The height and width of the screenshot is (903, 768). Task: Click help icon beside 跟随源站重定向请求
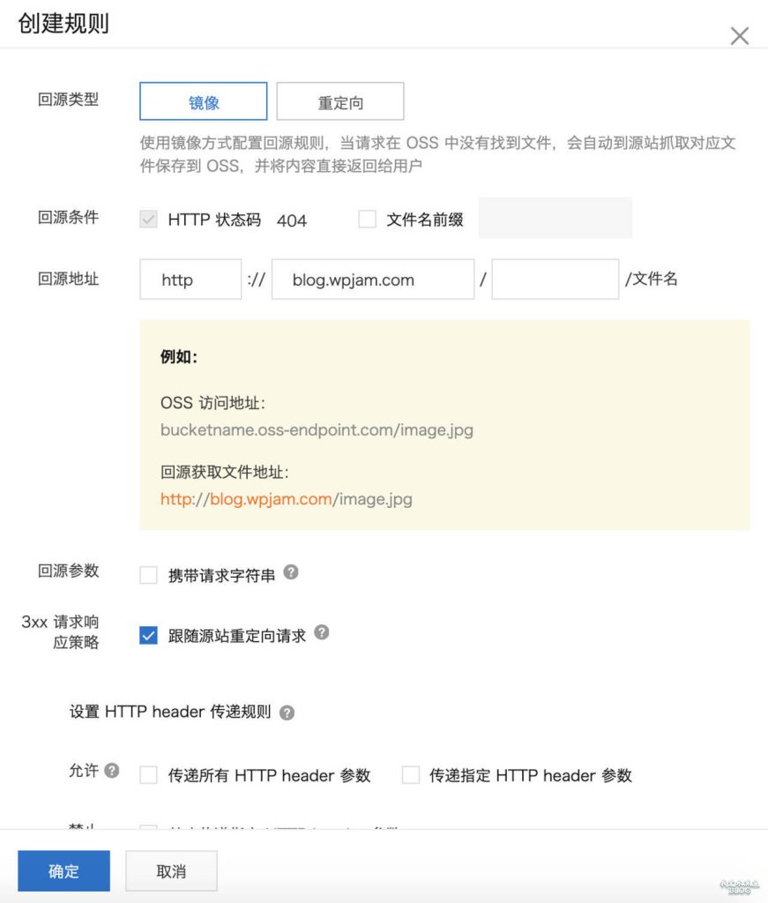click(x=322, y=632)
